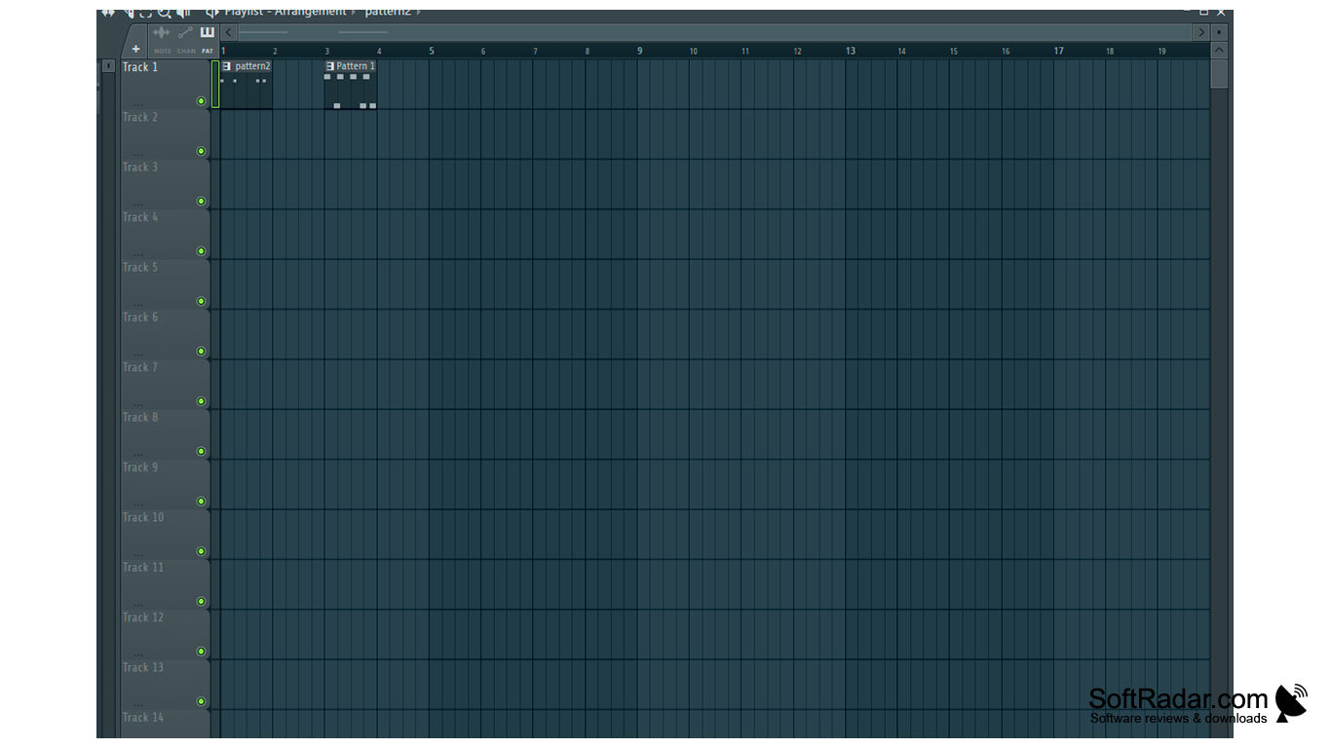Jump to bar 5 on the timeline ruler
This screenshot has width=1330, height=748.
click(432, 51)
